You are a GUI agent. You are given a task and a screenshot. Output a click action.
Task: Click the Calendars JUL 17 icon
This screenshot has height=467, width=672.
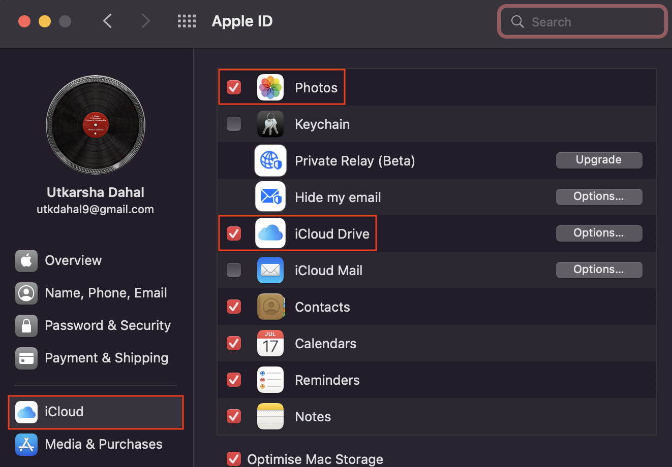pos(270,343)
